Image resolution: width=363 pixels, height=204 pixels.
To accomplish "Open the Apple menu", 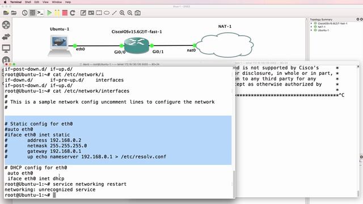I will (x=5, y=2).
